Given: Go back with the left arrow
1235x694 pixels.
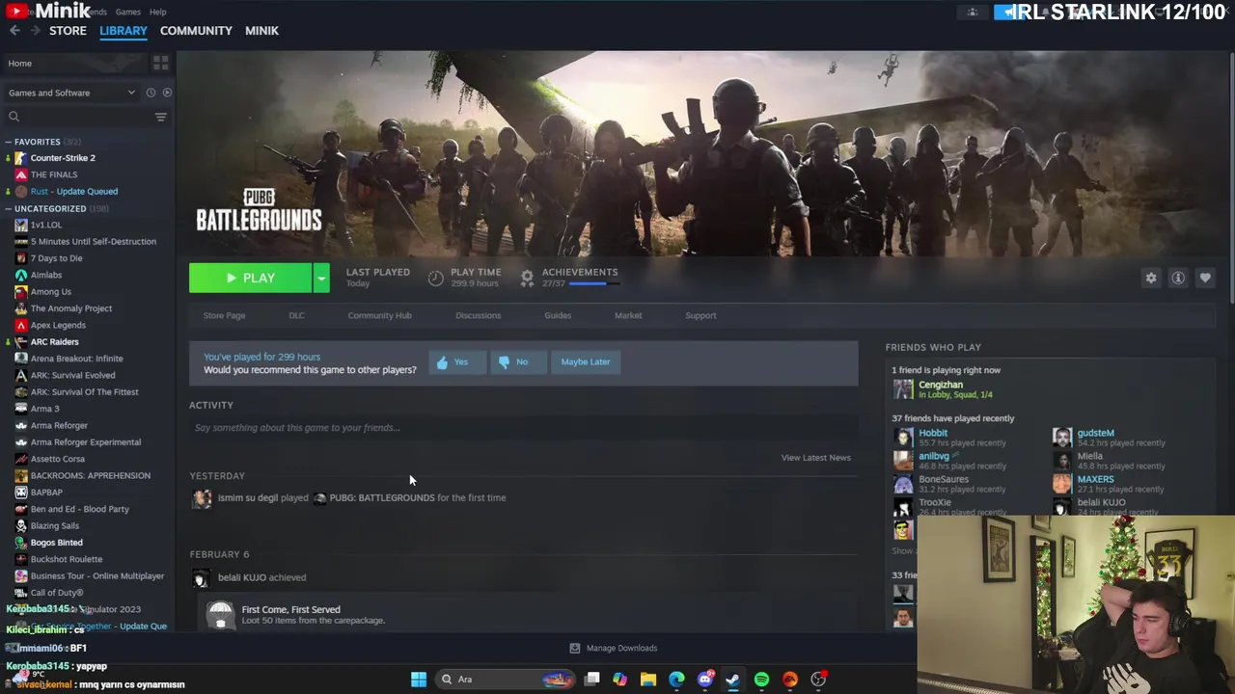Looking at the screenshot, I should pos(14,31).
